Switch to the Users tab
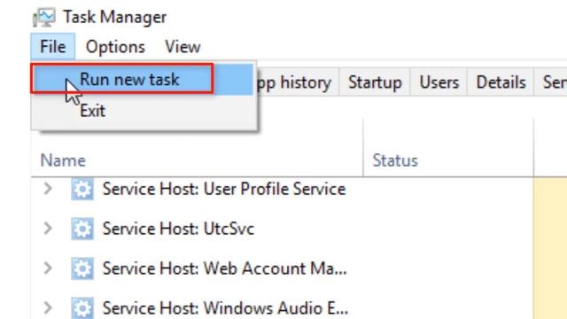567x319 pixels. [439, 82]
